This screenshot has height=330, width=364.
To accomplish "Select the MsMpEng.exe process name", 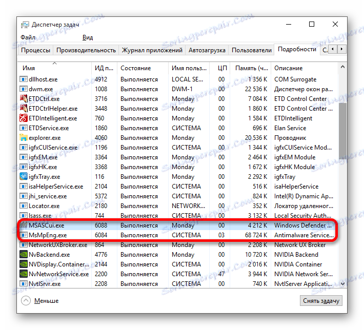I will coord(48,235).
